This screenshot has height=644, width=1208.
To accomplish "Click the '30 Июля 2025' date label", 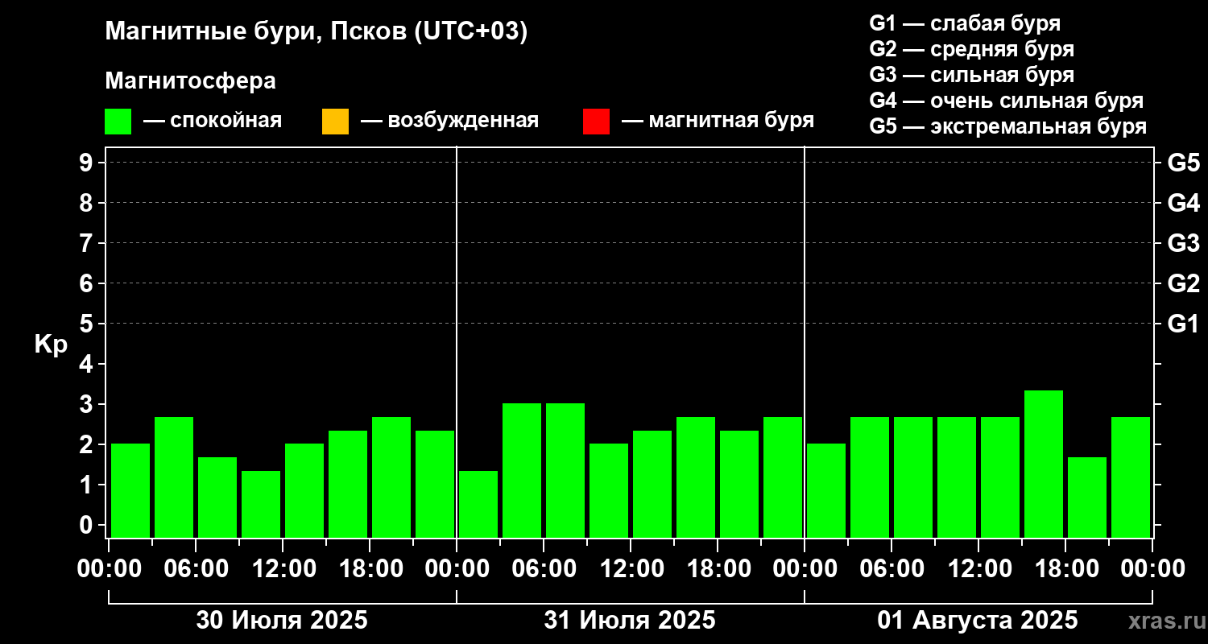I will coord(282,620).
